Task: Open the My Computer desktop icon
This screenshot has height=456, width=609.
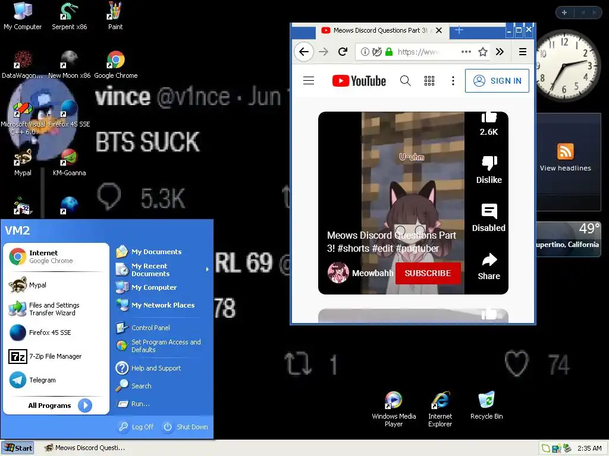Action: [x=23, y=16]
